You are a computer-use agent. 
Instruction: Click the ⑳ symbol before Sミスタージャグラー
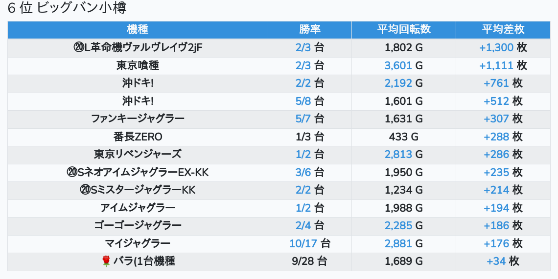[x=85, y=190]
